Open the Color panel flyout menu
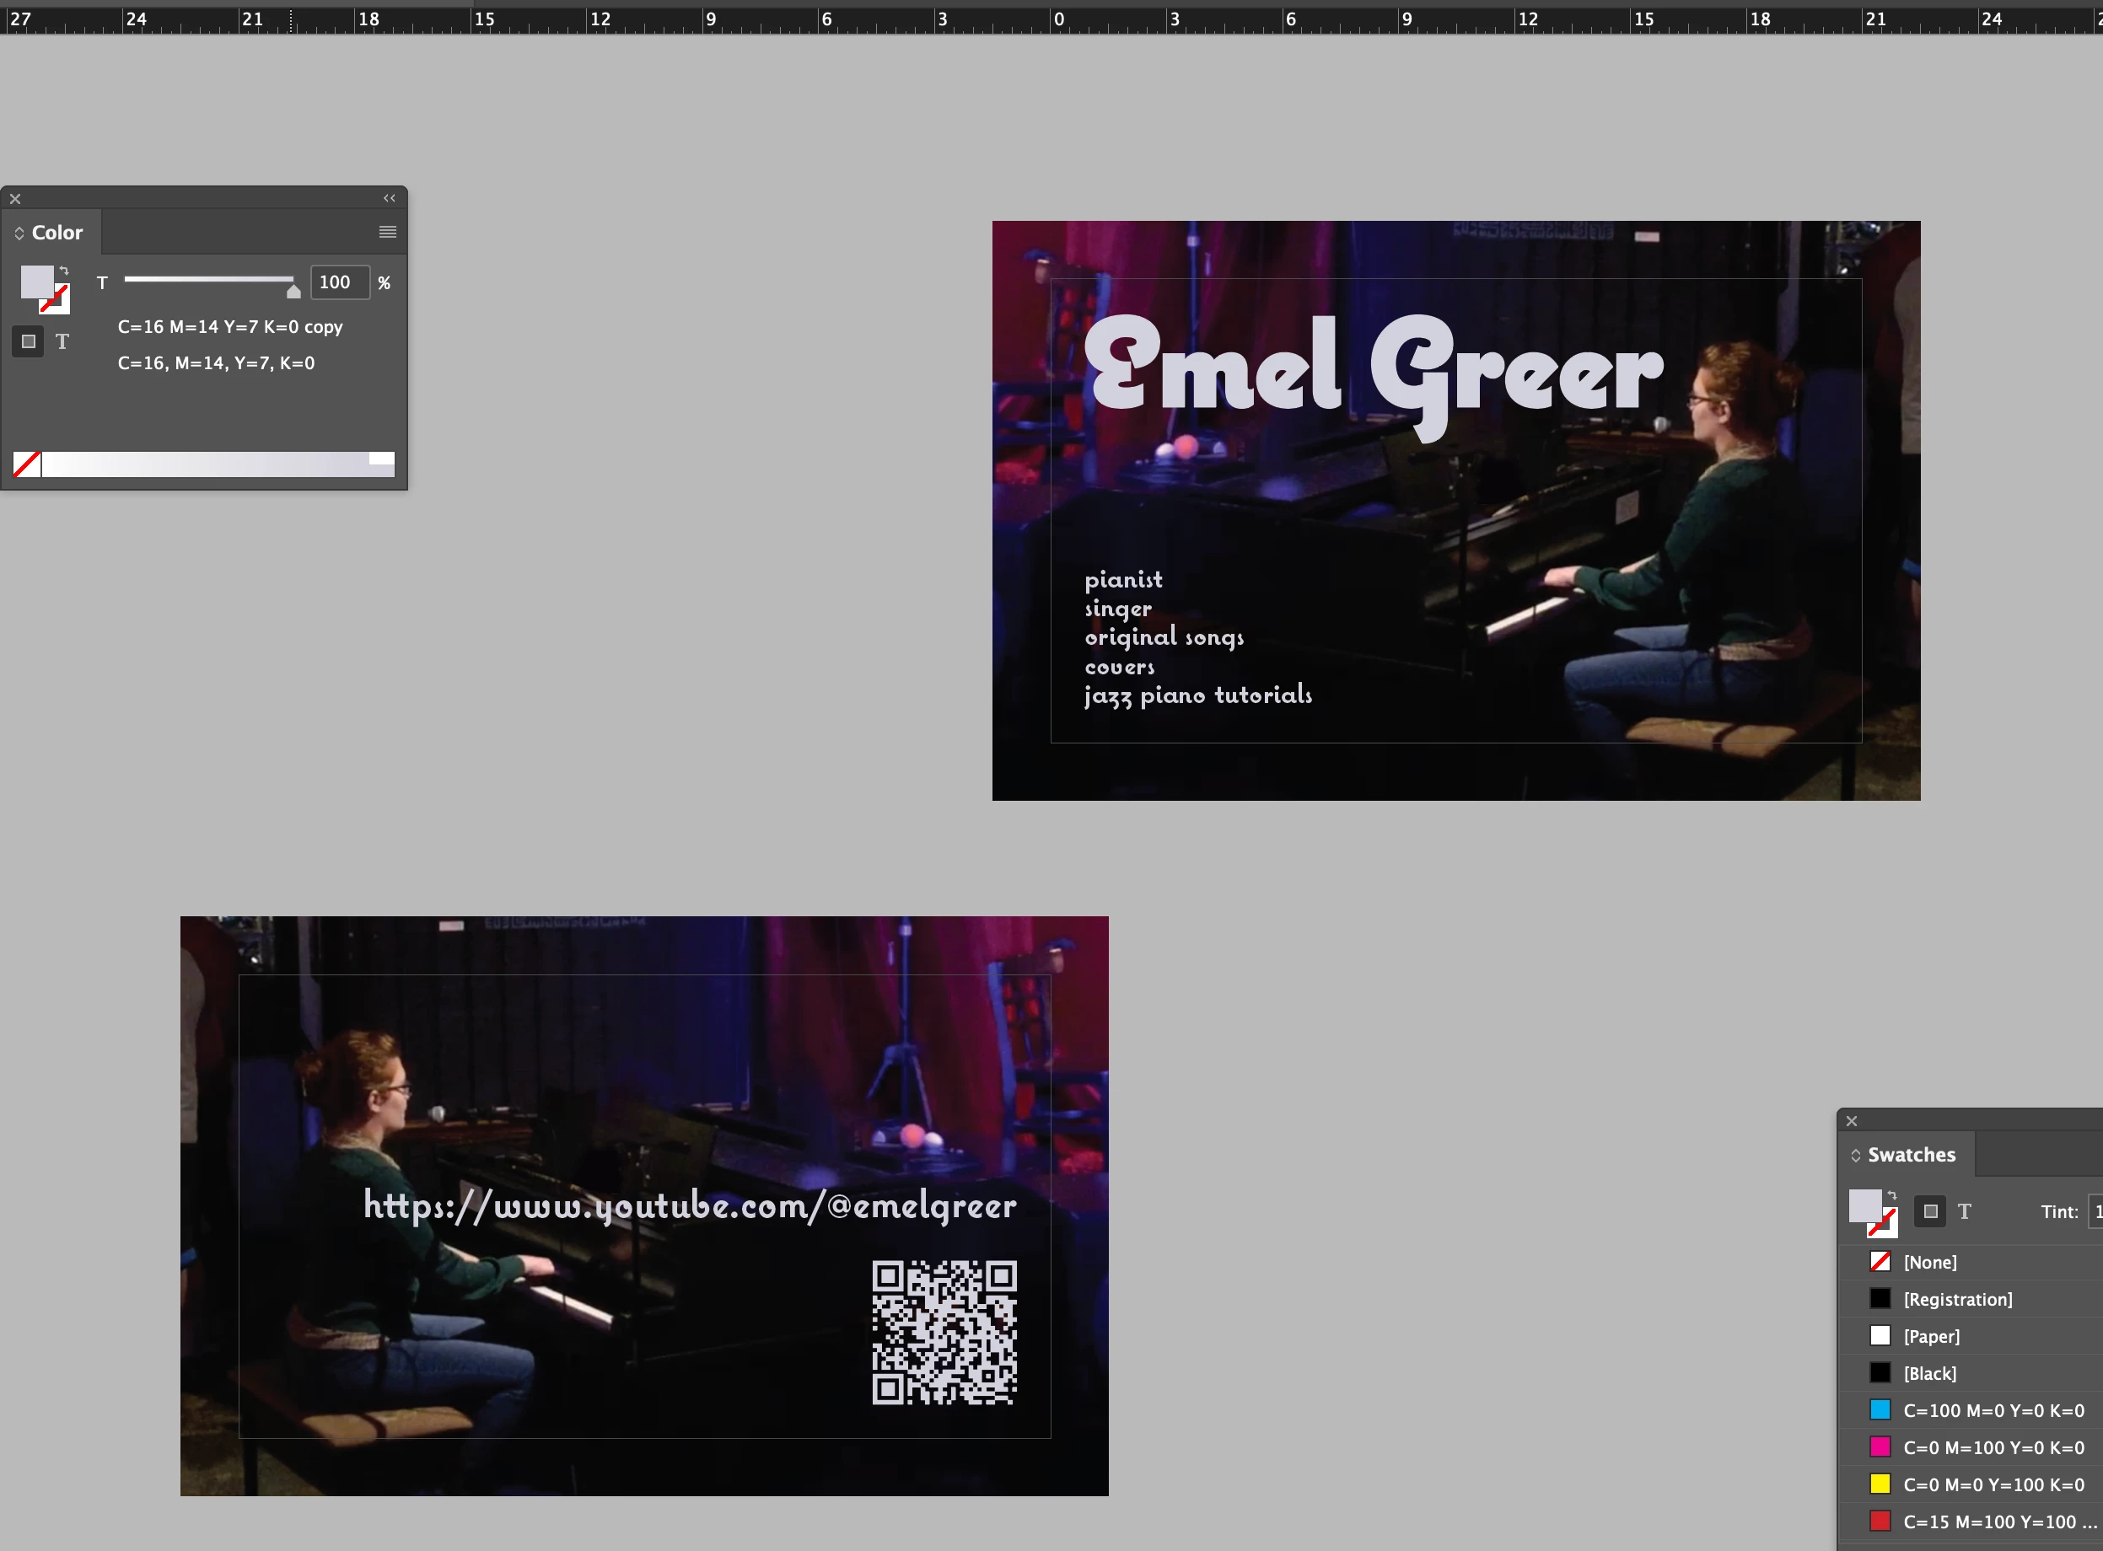 [x=387, y=232]
